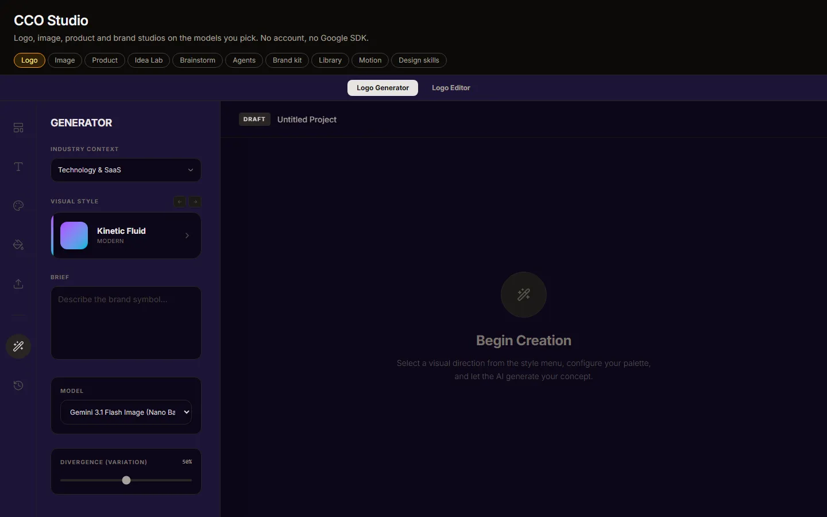Select the paint bucket fill icon
This screenshot has height=517, width=827.
tap(18, 245)
